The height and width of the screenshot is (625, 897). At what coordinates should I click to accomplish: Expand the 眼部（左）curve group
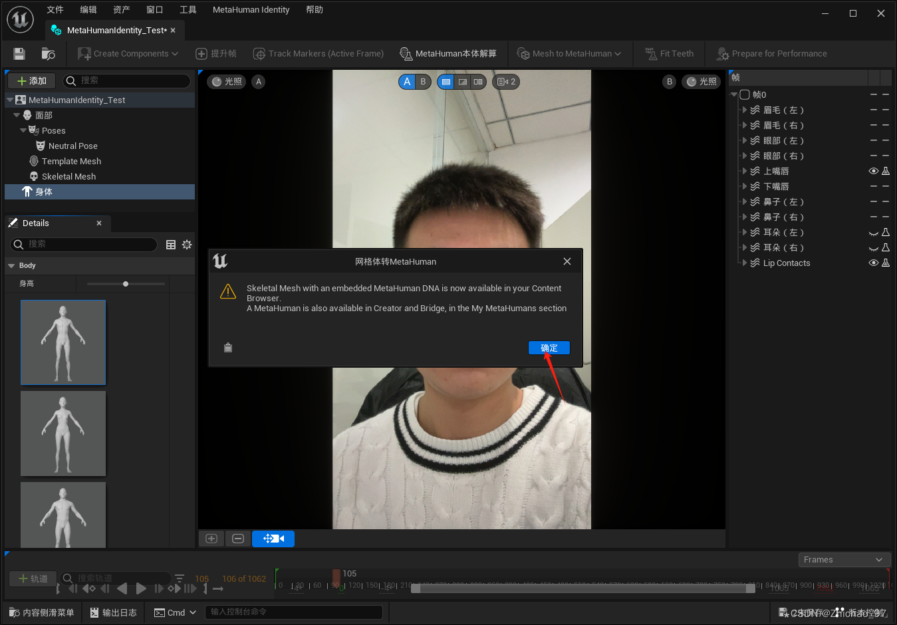745,140
